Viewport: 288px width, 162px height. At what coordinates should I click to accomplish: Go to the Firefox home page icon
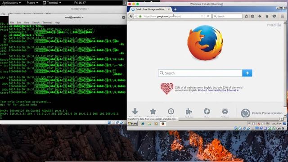267,16
